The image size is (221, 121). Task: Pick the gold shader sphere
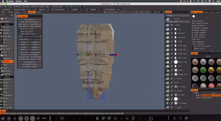[211, 70]
